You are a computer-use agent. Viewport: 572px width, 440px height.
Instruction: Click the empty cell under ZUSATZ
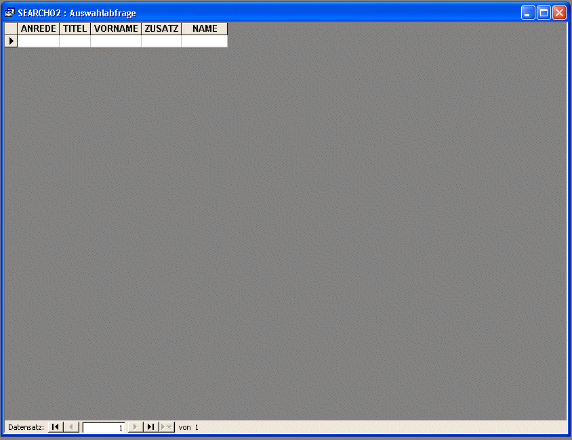tap(161, 41)
